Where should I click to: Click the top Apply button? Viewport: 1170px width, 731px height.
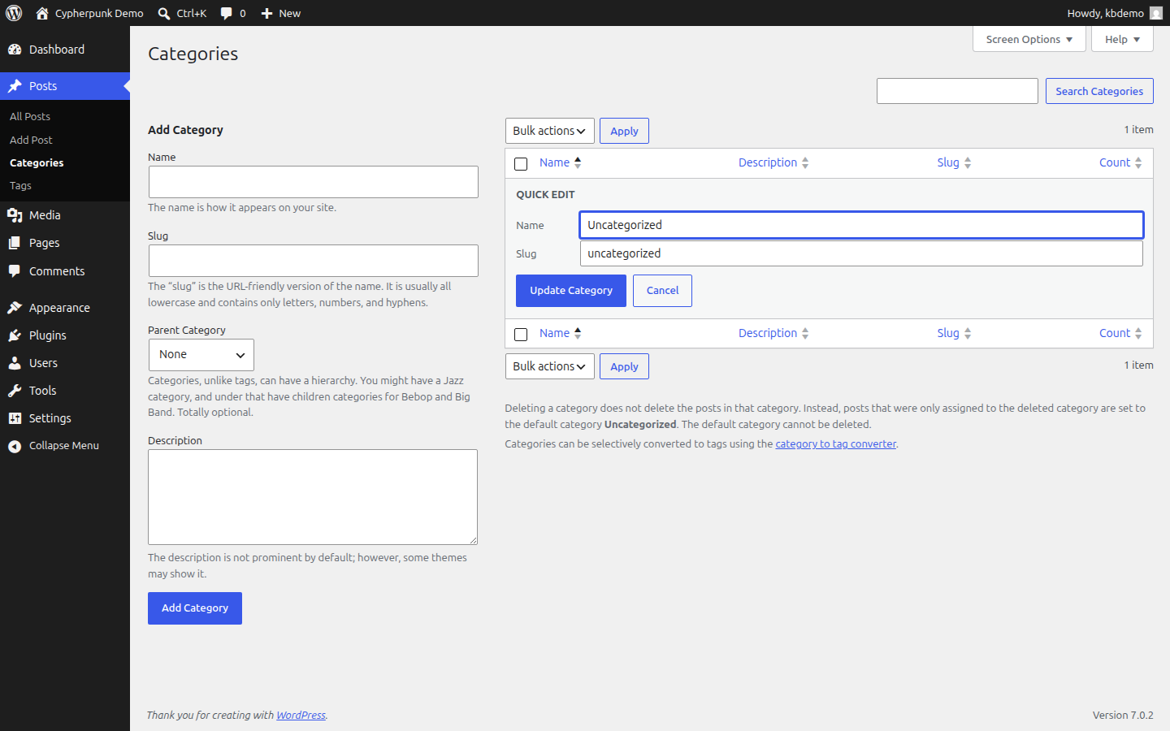pyautogui.click(x=624, y=131)
